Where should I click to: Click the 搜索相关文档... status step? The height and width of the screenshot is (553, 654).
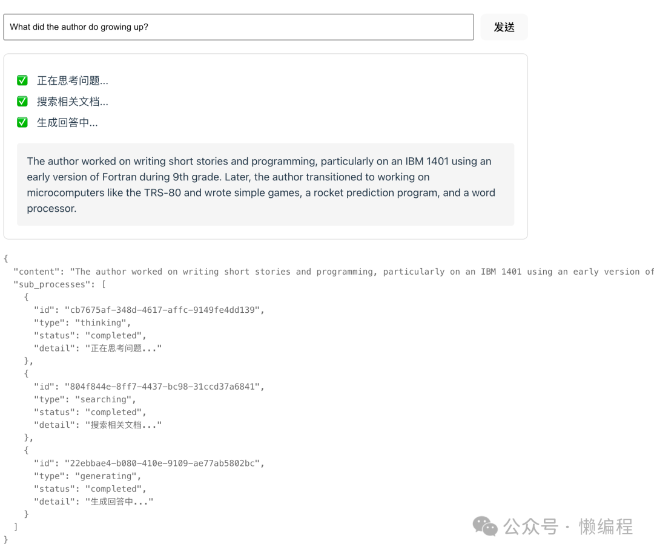pos(73,102)
